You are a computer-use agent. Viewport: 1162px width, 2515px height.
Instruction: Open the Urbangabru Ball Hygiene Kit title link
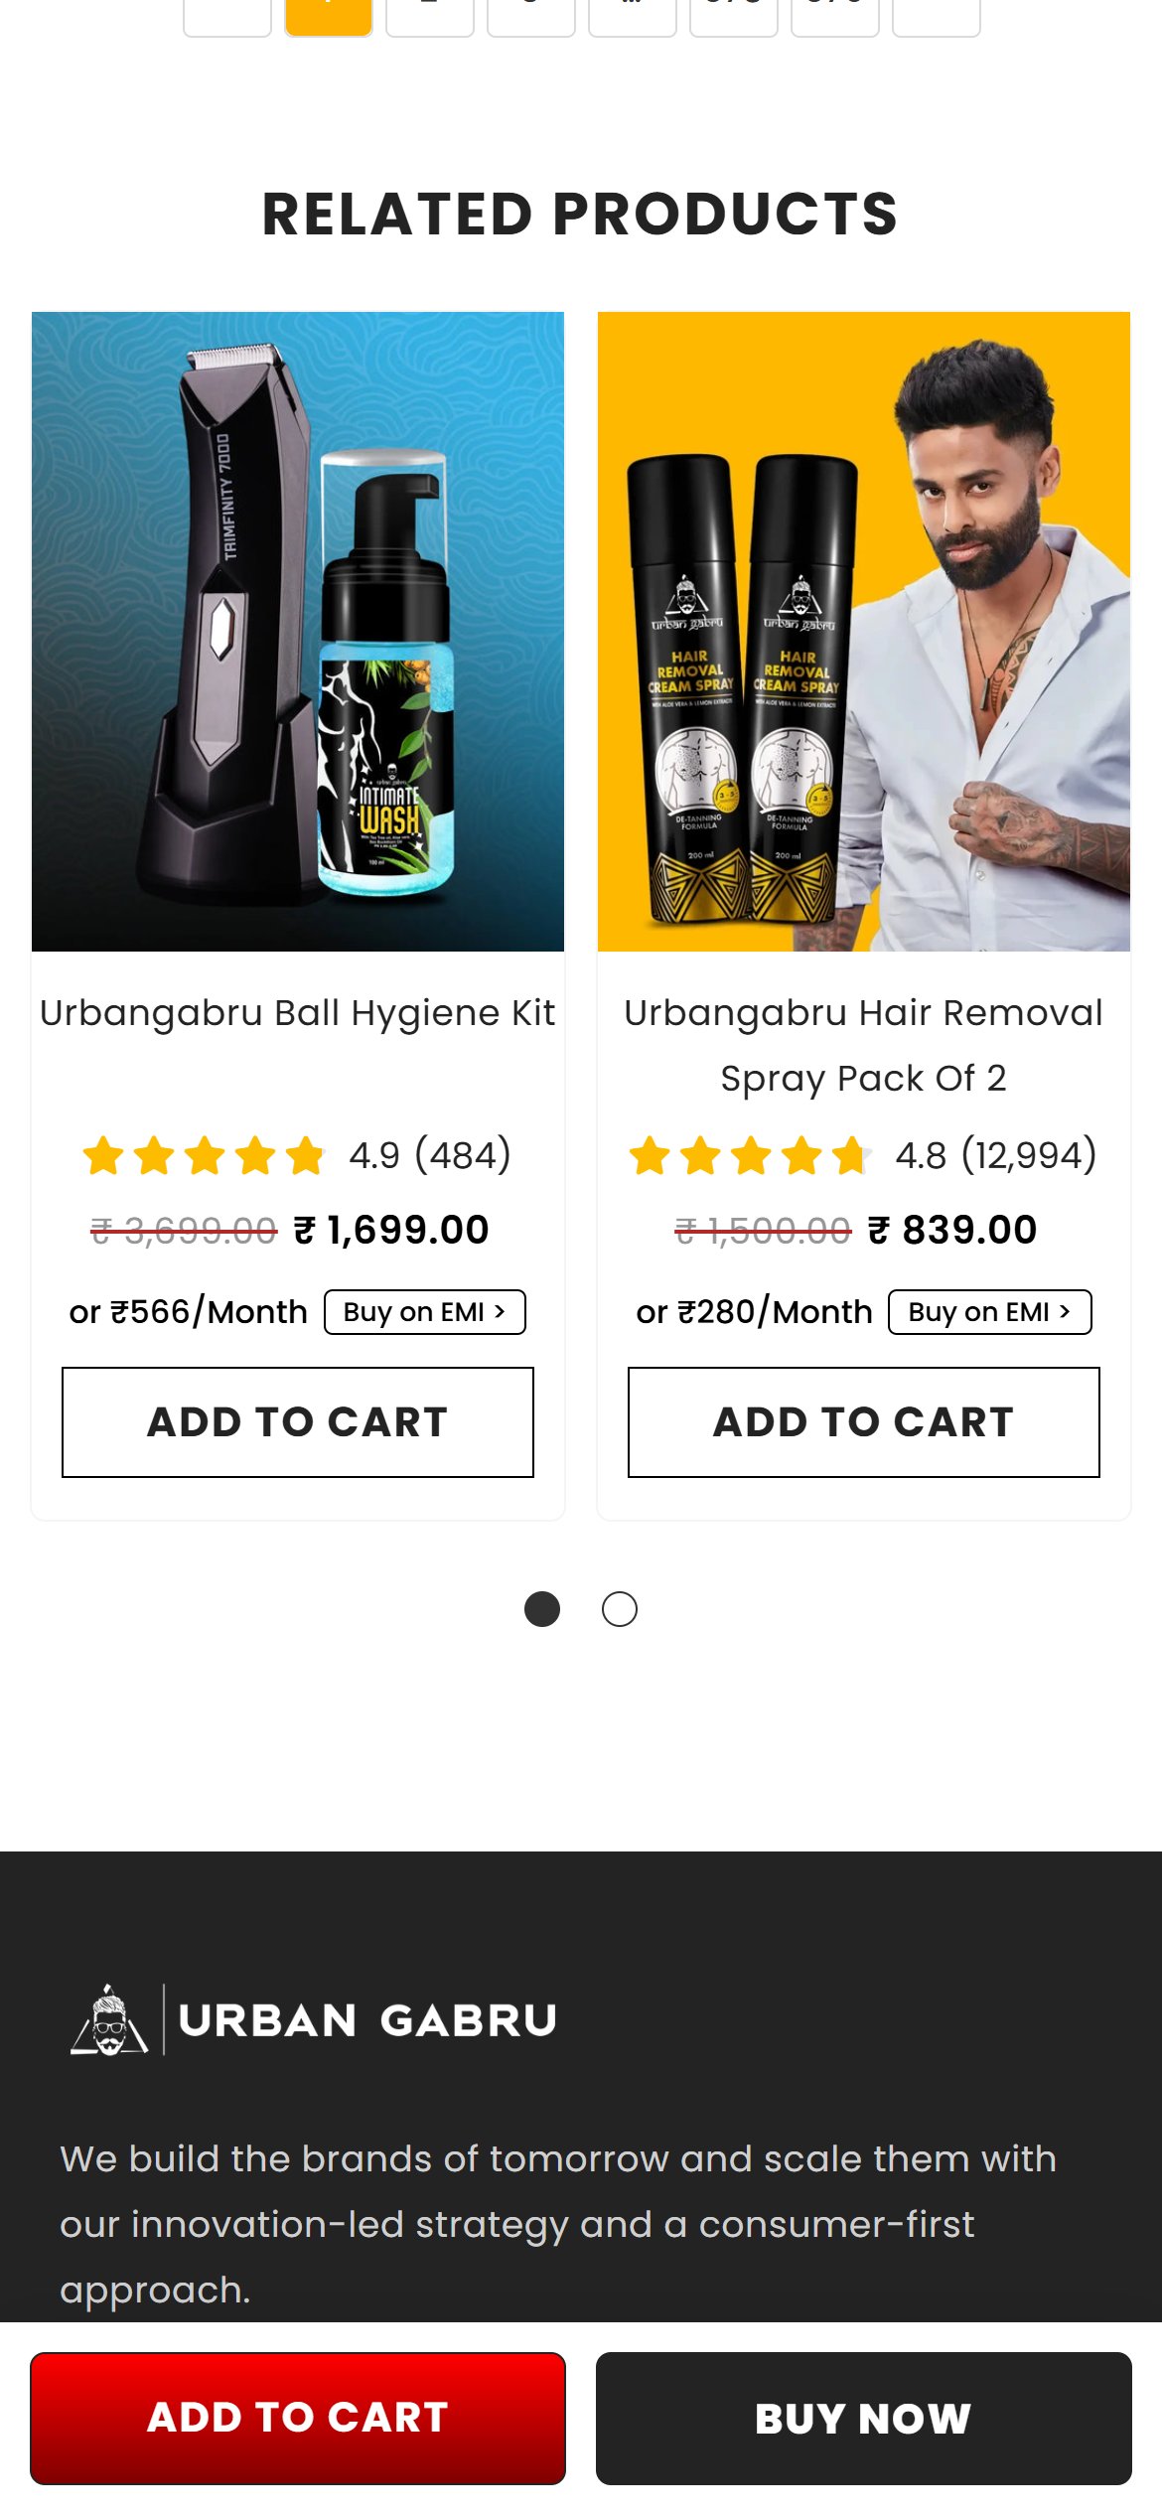pyautogui.click(x=298, y=1013)
